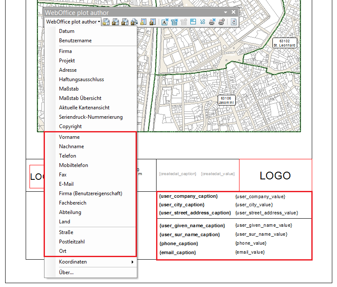Choose Haftungsausschluss from the menu
Image resolution: width=337 pixels, height=287 pixels.
[x=81, y=79]
